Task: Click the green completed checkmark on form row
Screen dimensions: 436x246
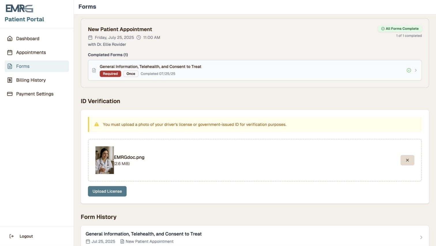Action: click(x=409, y=70)
